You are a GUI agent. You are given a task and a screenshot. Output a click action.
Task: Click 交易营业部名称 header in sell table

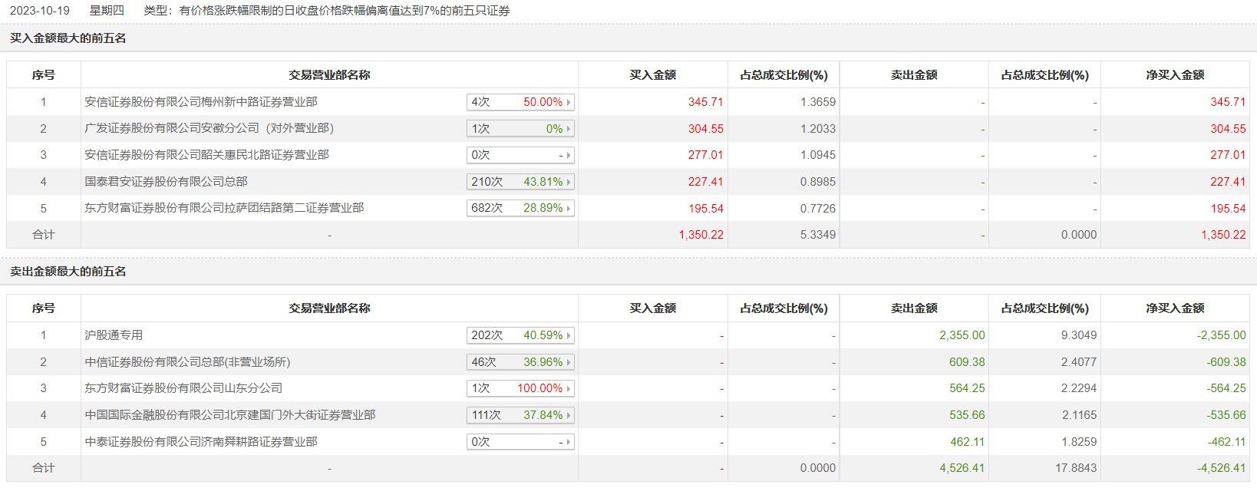[329, 308]
